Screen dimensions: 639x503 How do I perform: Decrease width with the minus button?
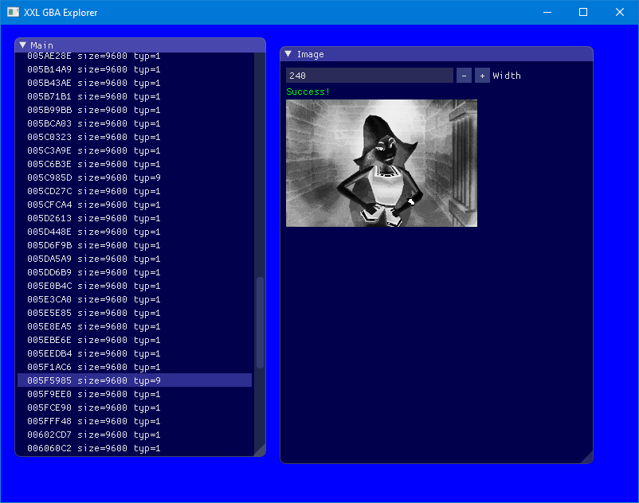tap(464, 76)
